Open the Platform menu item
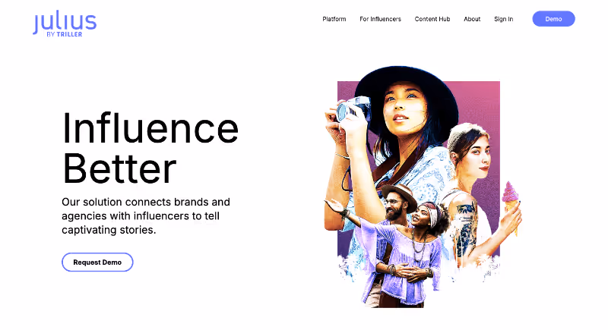 334,19
